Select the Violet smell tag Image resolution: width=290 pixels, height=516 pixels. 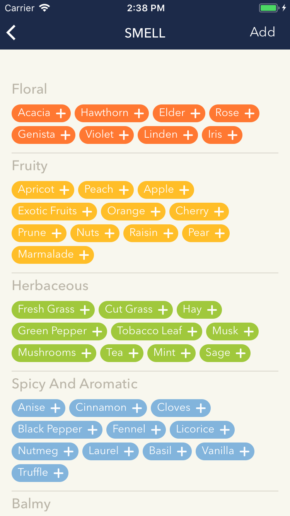(106, 135)
